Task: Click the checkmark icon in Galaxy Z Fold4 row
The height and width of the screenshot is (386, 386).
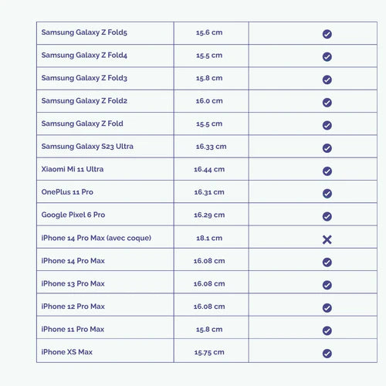Action: (327, 56)
